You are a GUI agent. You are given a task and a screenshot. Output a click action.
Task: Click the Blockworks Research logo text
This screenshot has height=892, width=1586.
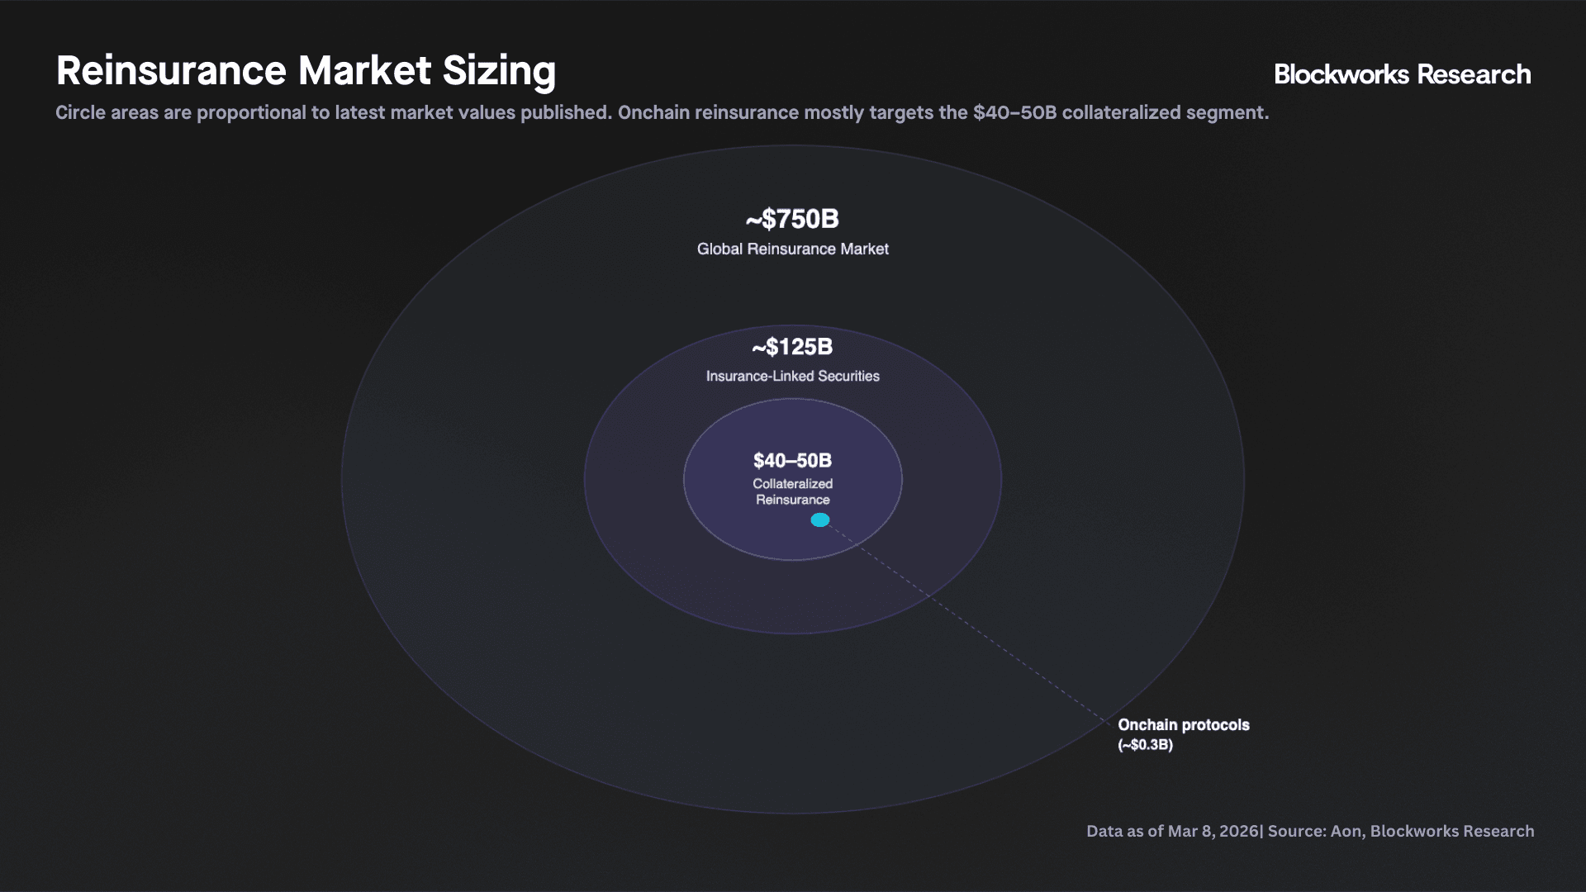click(1402, 74)
